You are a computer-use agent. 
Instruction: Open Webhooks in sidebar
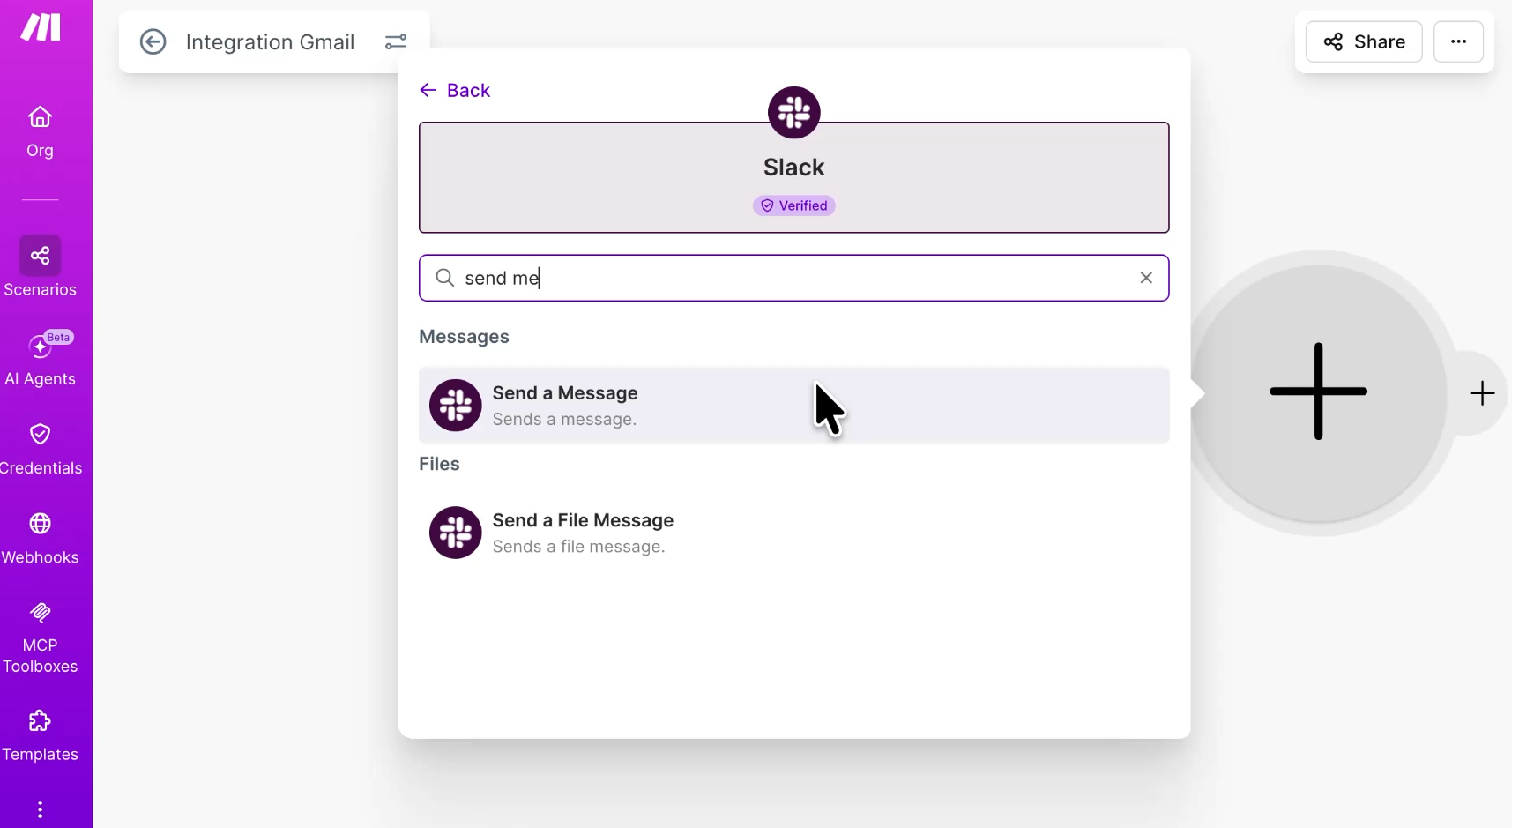(x=40, y=539)
